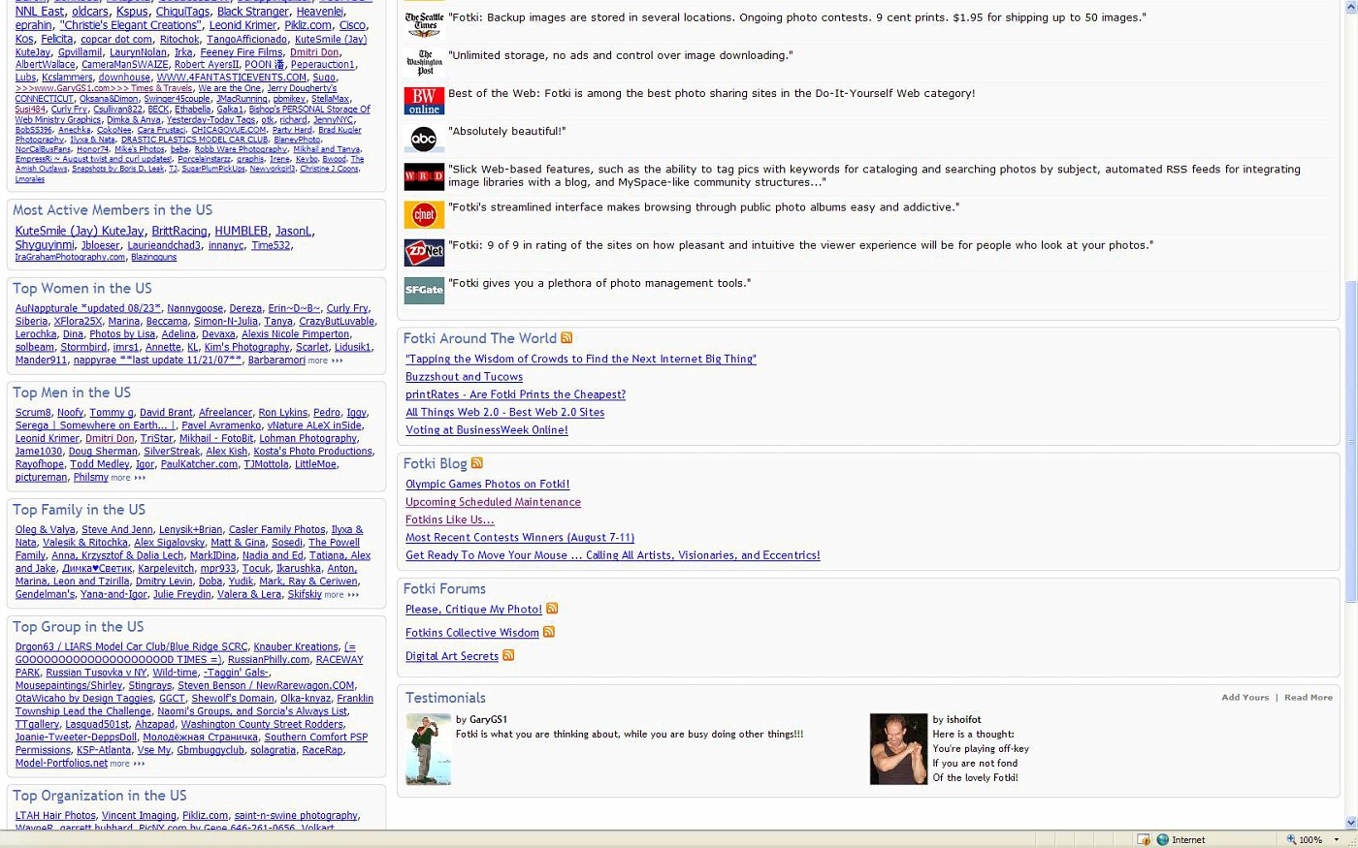Open Kim's Photography link
This screenshot has width=1358, height=848.
coord(246,348)
